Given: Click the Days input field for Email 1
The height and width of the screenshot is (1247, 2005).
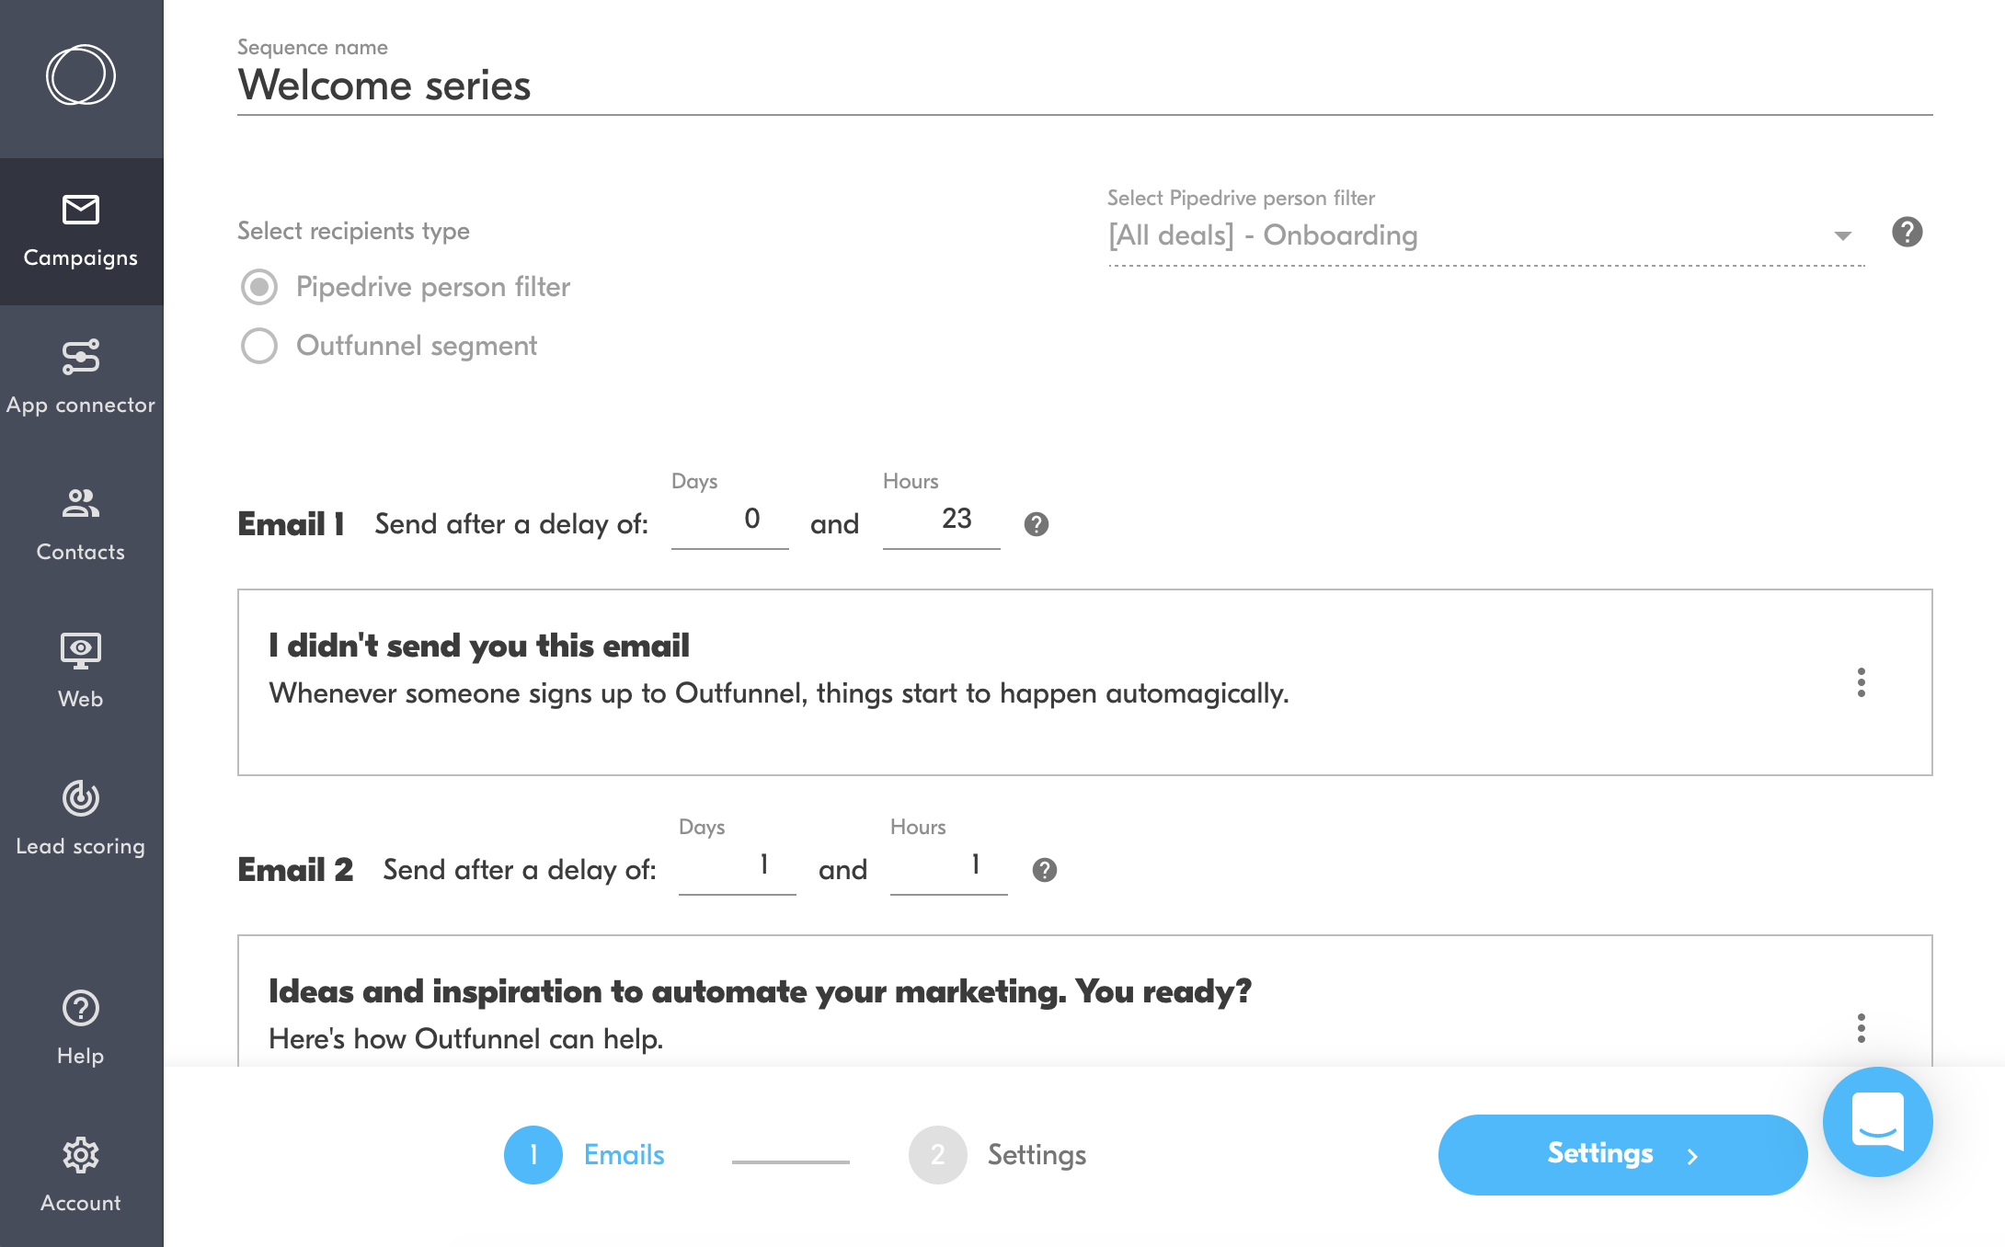Looking at the screenshot, I should [732, 521].
